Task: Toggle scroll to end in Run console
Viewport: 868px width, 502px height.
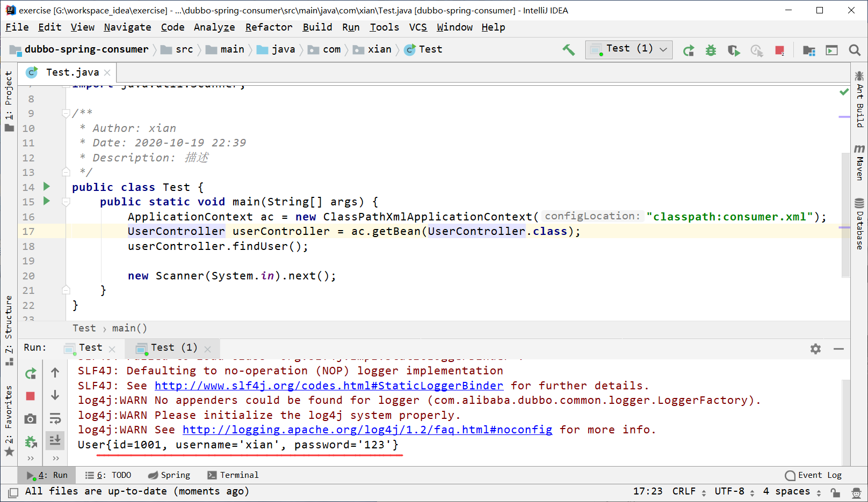Action: pyautogui.click(x=55, y=441)
